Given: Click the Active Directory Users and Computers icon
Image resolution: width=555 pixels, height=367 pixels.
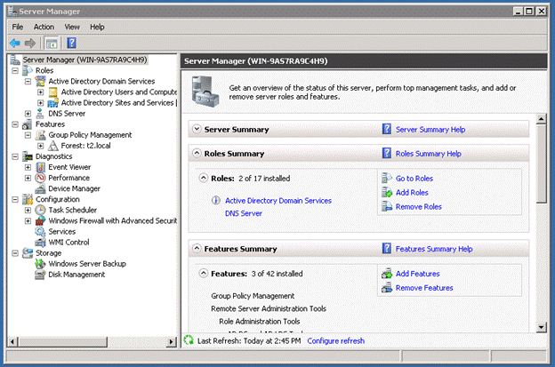Looking at the screenshot, I should (x=53, y=92).
